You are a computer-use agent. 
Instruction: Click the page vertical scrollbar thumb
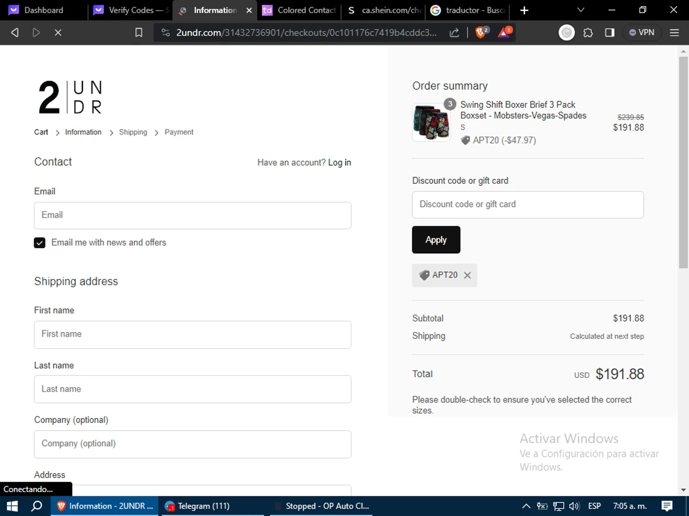point(683,161)
